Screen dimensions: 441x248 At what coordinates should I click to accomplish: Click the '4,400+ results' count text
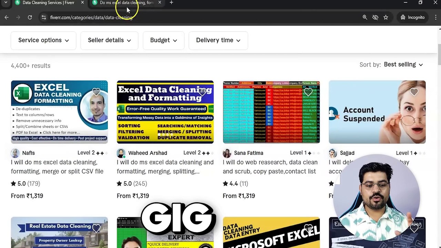tap(31, 66)
